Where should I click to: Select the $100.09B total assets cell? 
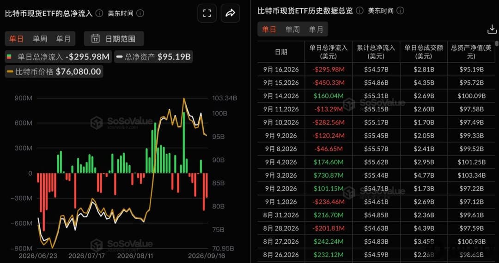[x=471, y=96]
